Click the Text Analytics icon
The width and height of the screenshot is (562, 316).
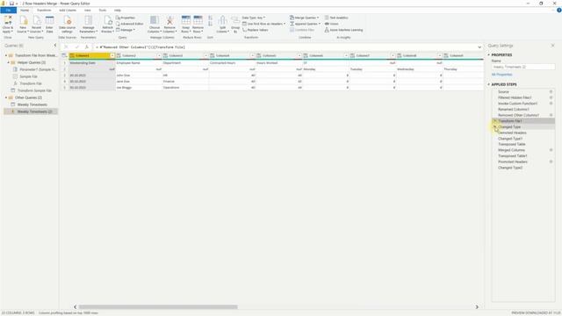336,18
